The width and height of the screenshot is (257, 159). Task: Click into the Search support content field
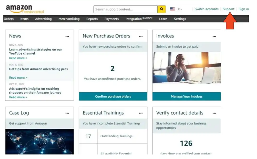pyautogui.click(x=126, y=9)
